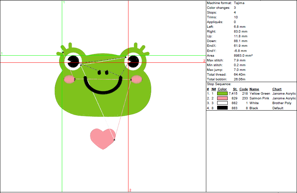Click the 'Color' column header

coord(222,89)
